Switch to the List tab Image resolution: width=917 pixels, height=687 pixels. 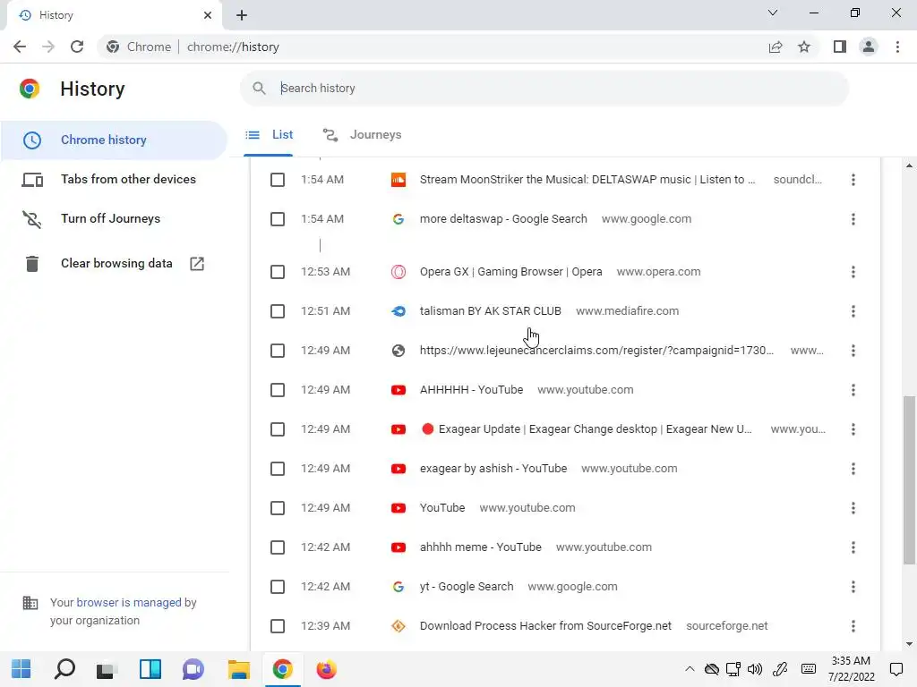269,135
